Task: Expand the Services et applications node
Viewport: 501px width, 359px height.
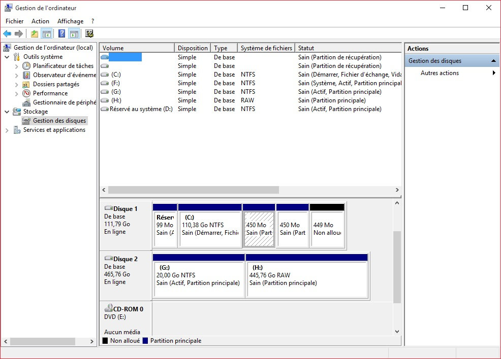Action: (7, 130)
